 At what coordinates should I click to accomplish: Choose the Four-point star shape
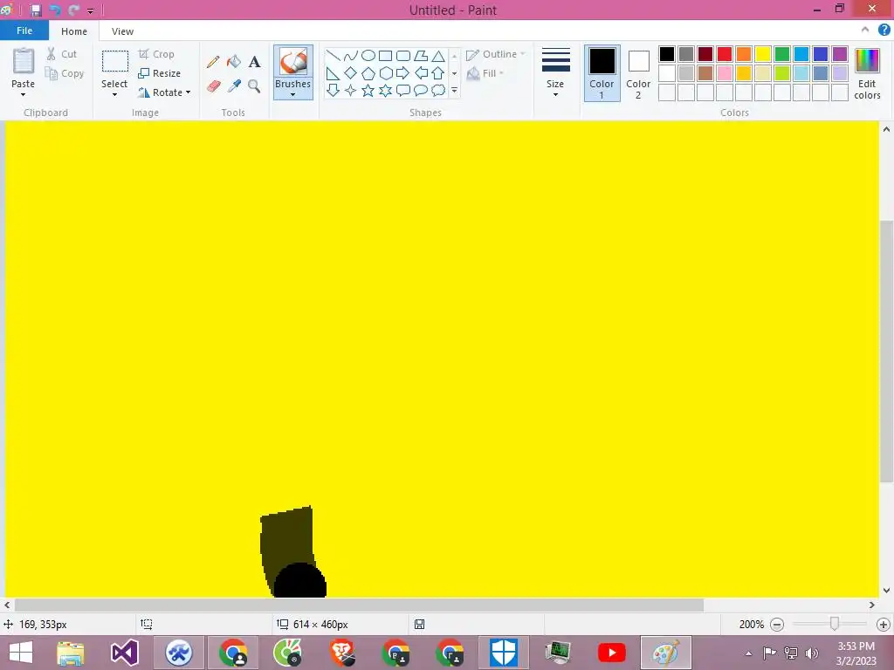click(351, 90)
